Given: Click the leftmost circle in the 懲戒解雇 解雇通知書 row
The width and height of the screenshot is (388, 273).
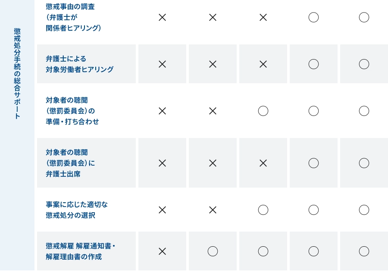Looking at the screenshot, I should click(x=213, y=251).
